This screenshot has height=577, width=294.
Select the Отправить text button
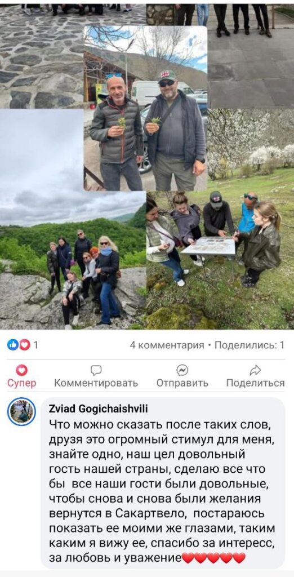(182, 383)
